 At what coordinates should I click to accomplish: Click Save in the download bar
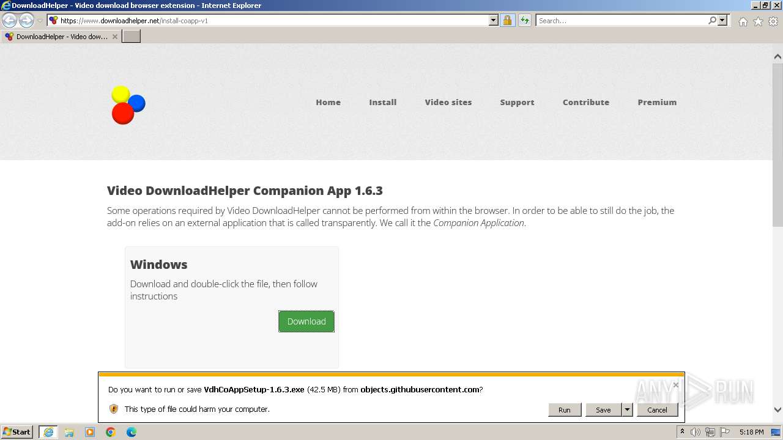click(603, 410)
